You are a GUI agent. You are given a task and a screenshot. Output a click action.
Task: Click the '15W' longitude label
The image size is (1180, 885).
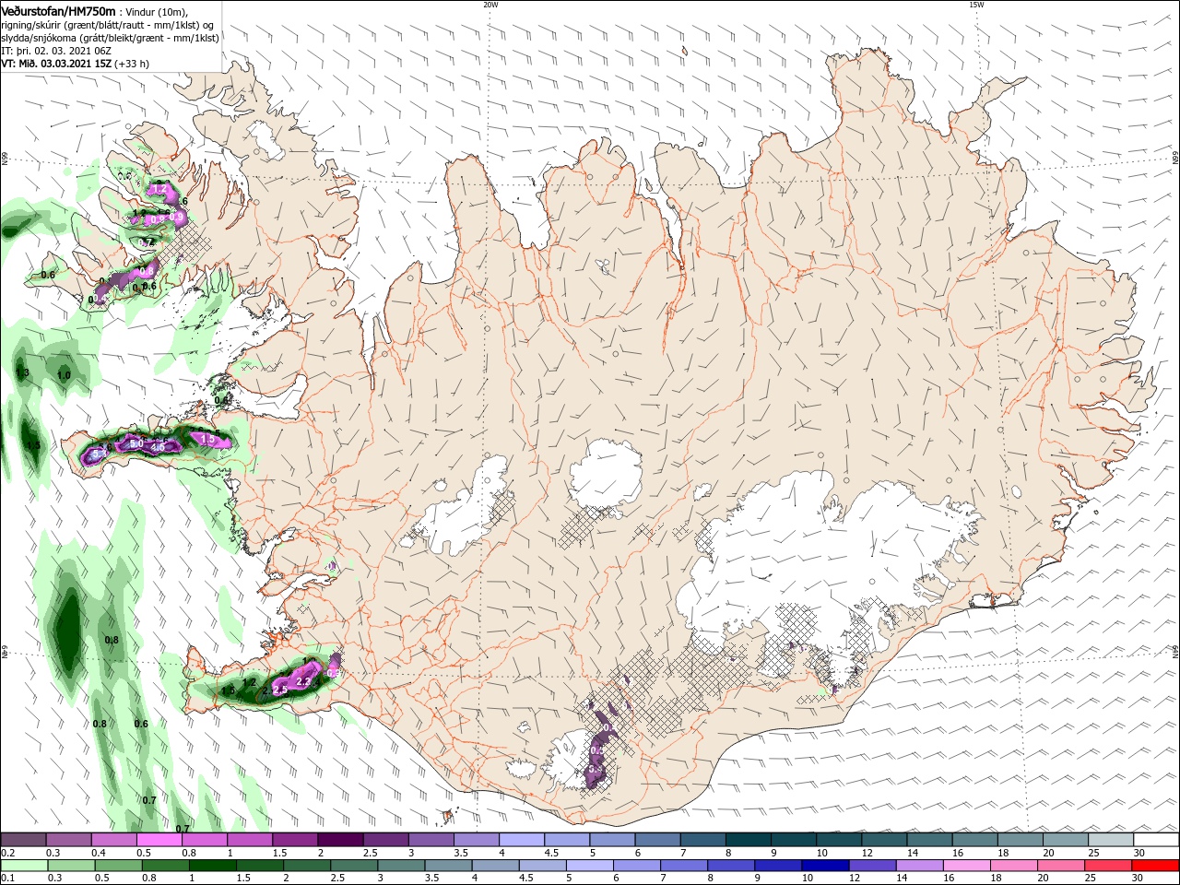[975, 5]
